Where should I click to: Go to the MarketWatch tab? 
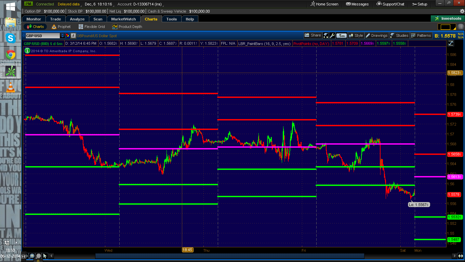123,19
